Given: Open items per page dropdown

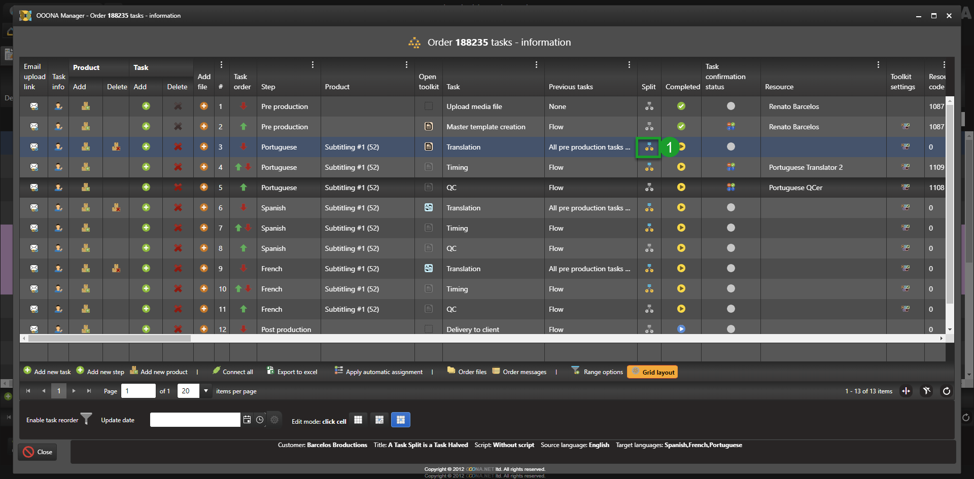Looking at the screenshot, I should tap(206, 391).
